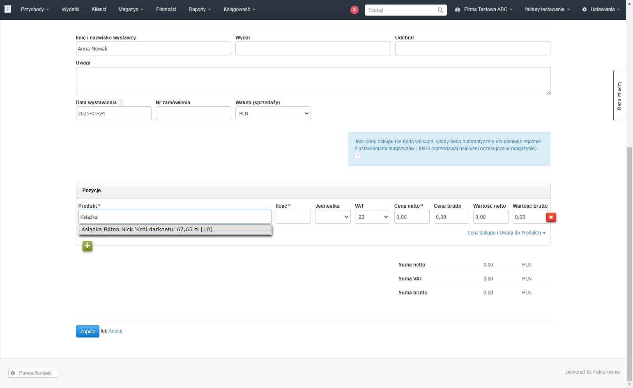Follow the Fakturownia footer link
This screenshot has height=388, width=633.
point(606,372)
